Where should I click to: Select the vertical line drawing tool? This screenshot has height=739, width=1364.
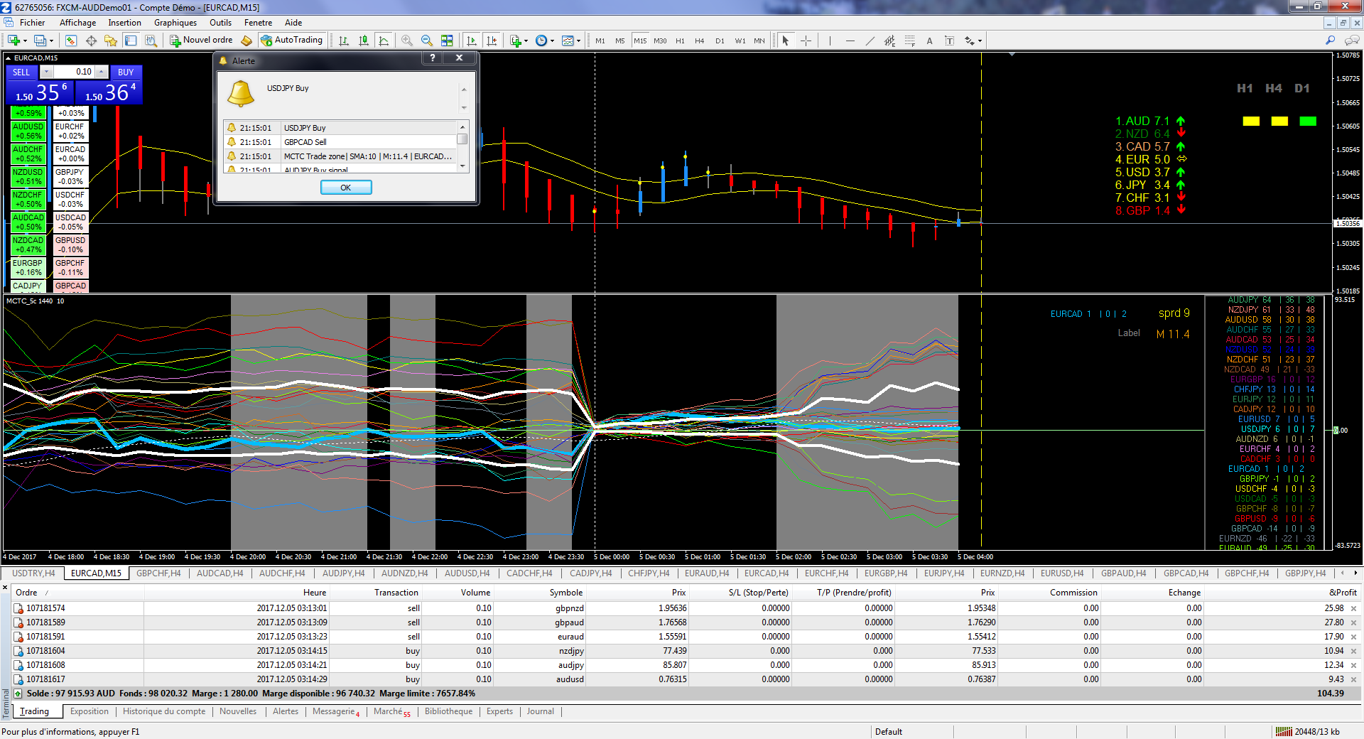click(x=830, y=41)
